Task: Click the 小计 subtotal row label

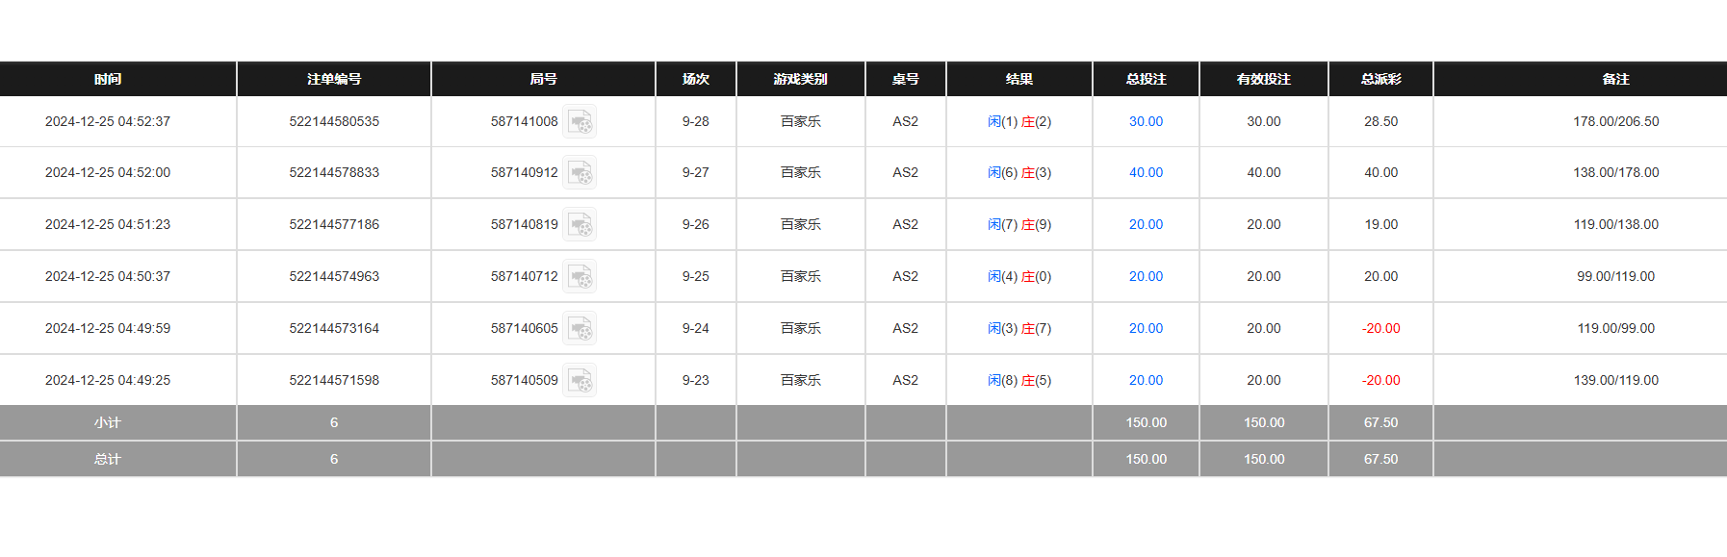Action: pyautogui.click(x=108, y=423)
